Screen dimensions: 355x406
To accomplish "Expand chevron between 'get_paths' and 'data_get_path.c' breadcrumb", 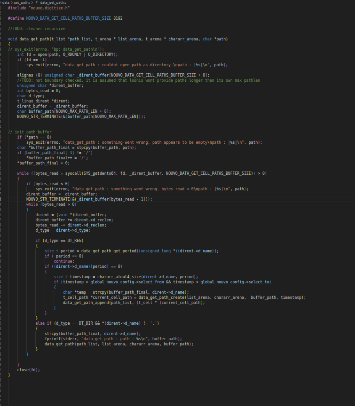I will (x=32, y=2).
